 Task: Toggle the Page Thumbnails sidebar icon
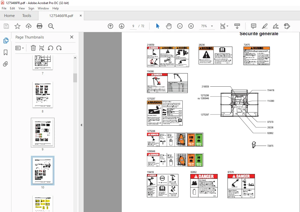pyautogui.click(x=6, y=41)
